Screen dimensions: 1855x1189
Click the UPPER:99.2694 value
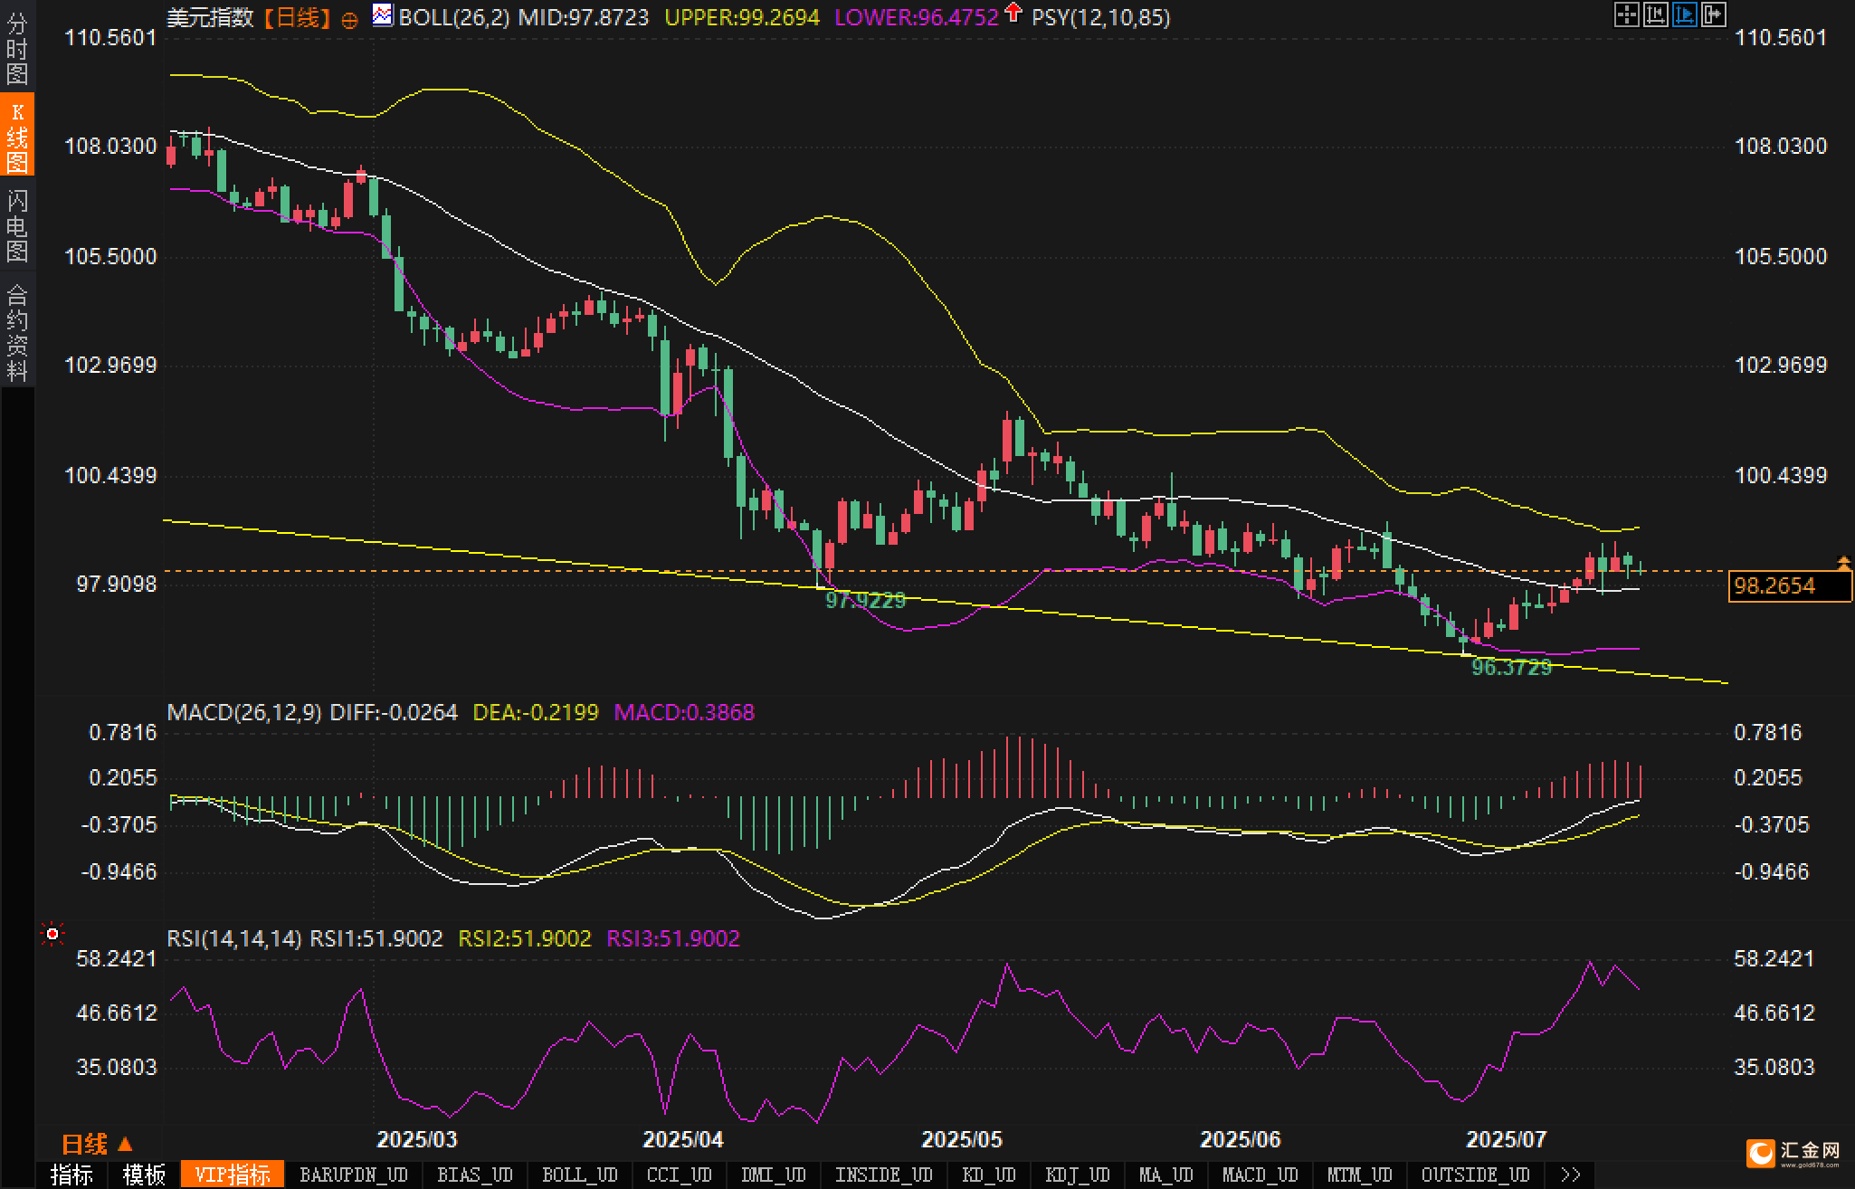tap(742, 17)
